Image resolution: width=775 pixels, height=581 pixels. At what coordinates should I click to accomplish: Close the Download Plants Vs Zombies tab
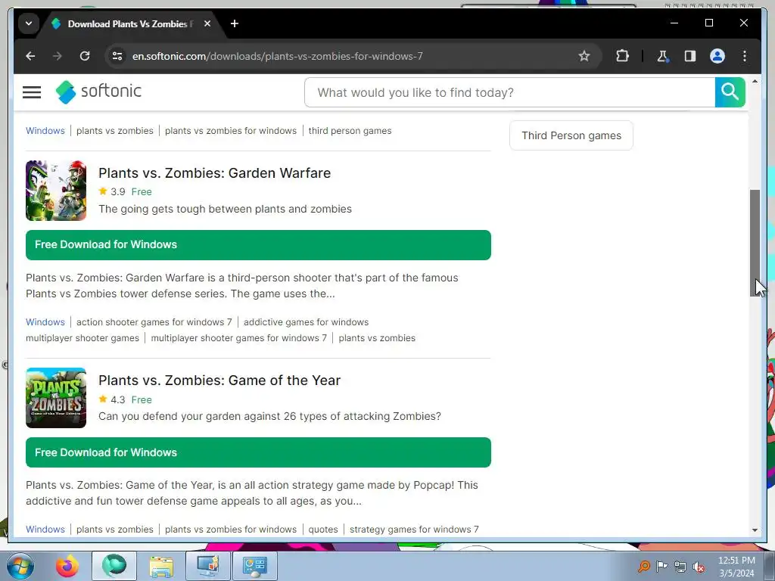[x=207, y=23]
